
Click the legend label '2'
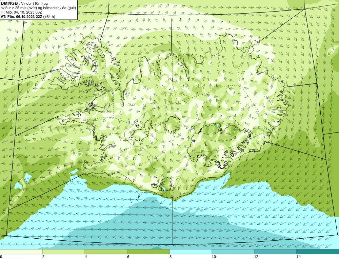coord(43,257)
